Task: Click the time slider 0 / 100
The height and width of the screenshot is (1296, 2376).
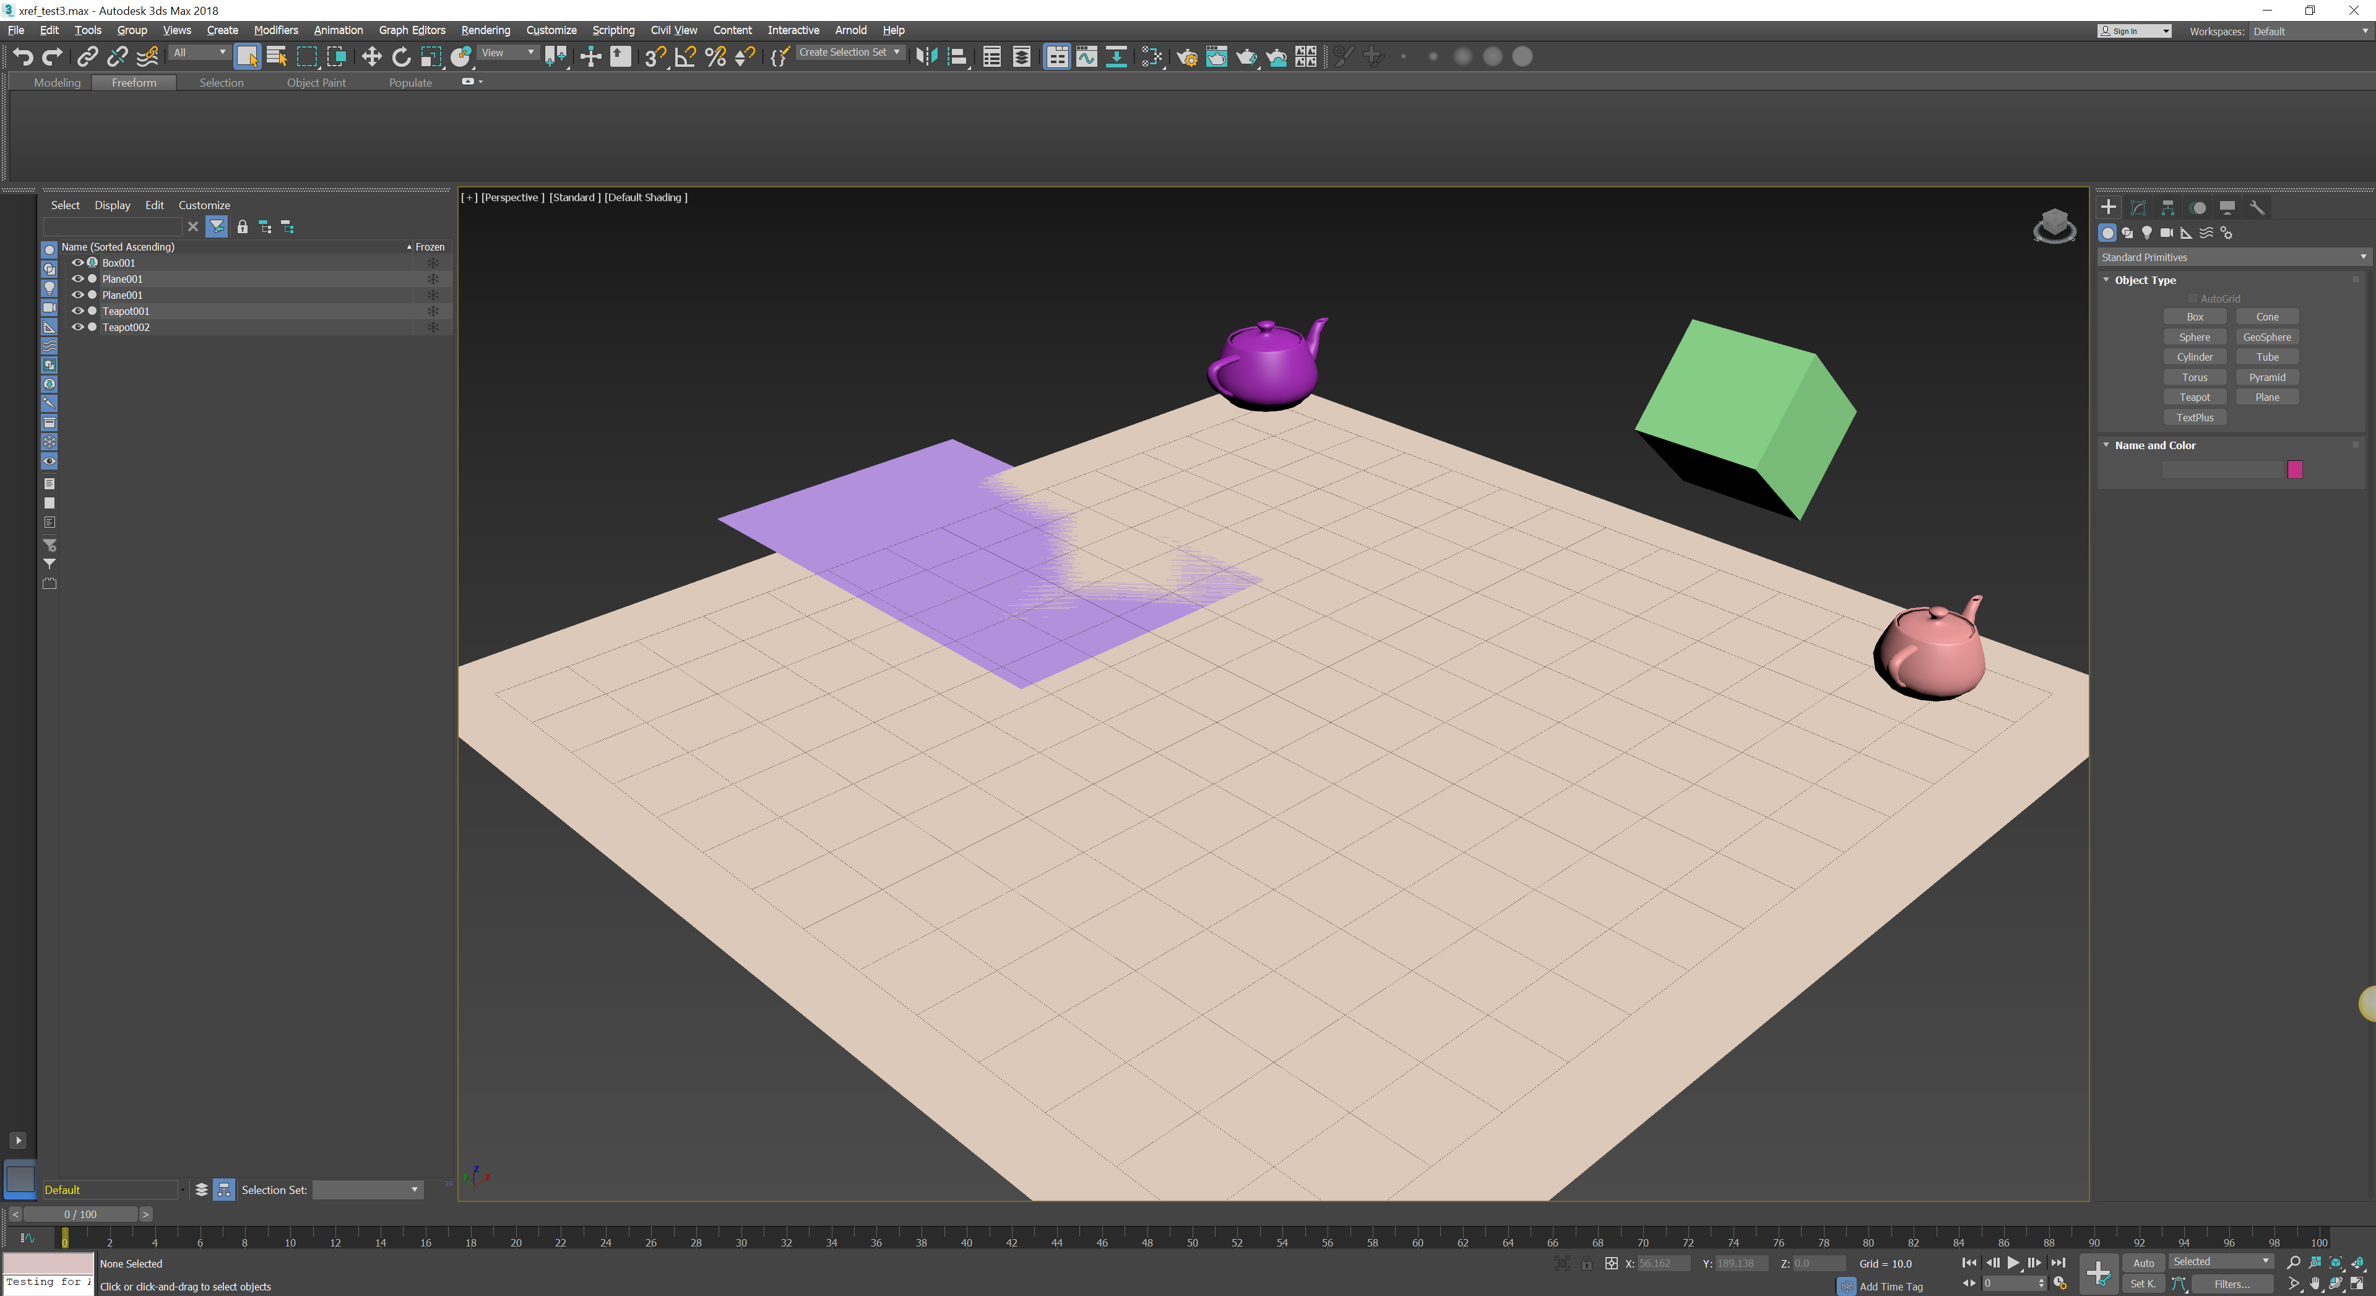Action: coord(80,1215)
